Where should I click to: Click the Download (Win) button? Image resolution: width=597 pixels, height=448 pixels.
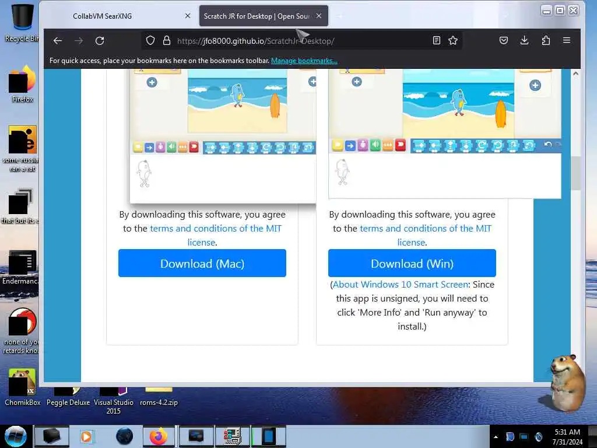coord(412,263)
